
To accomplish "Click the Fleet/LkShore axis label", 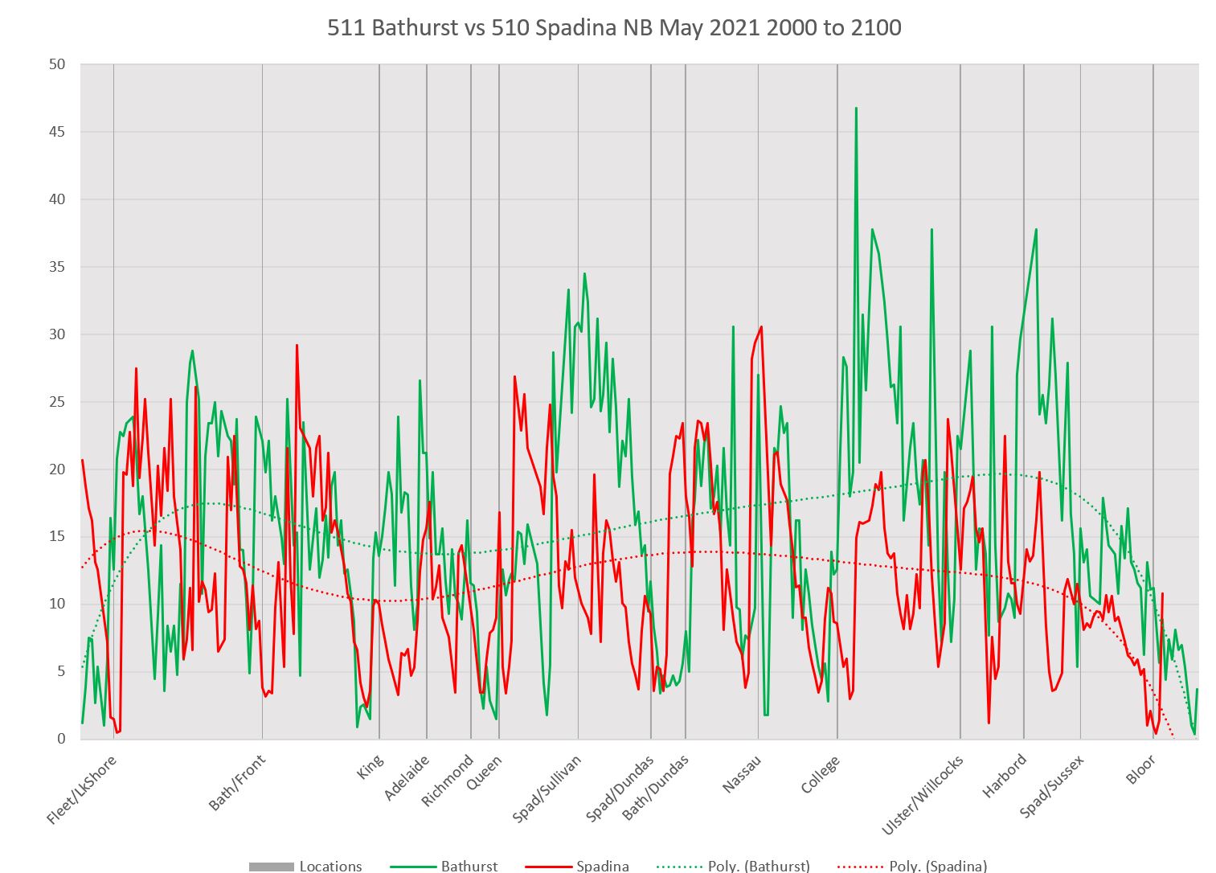I will (x=82, y=789).
